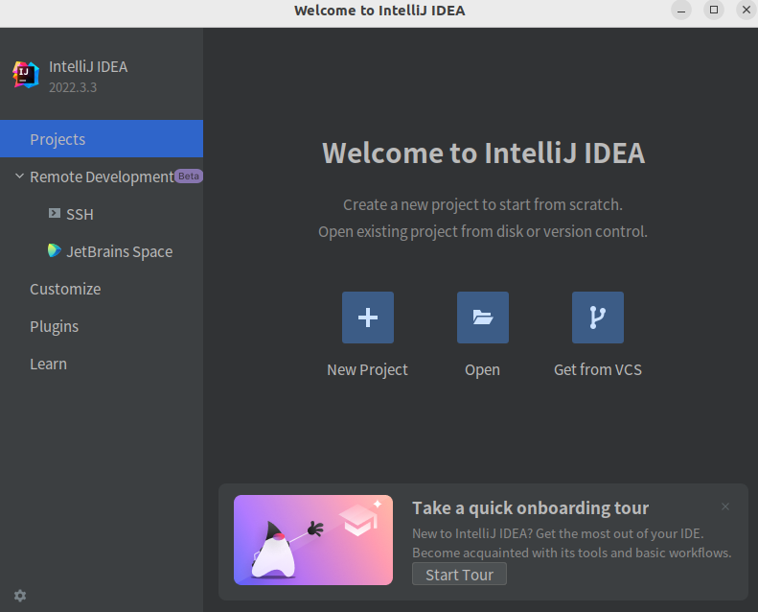Click the SSH terminal icon
This screenshot has height=612, width=758.
click(x=55, y=213)
